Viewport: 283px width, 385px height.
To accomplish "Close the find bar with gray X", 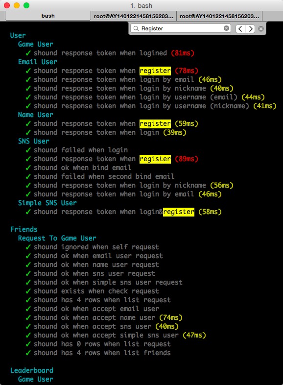I will 261,29.
